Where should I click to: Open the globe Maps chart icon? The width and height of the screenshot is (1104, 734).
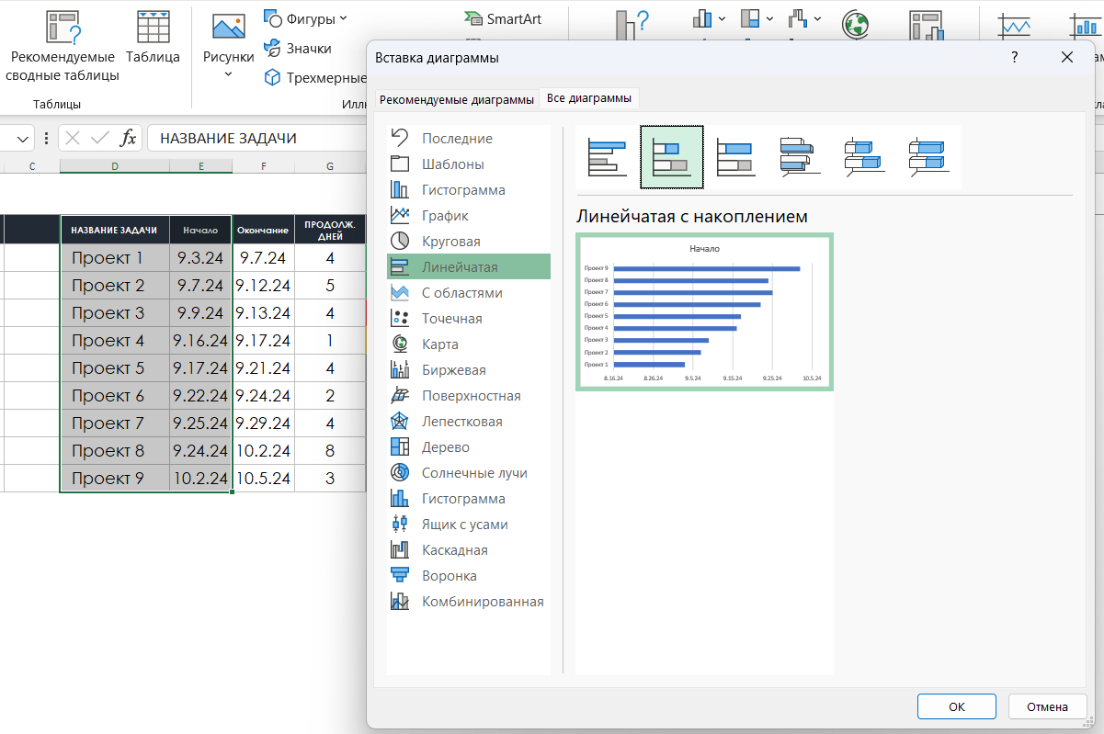856,26
